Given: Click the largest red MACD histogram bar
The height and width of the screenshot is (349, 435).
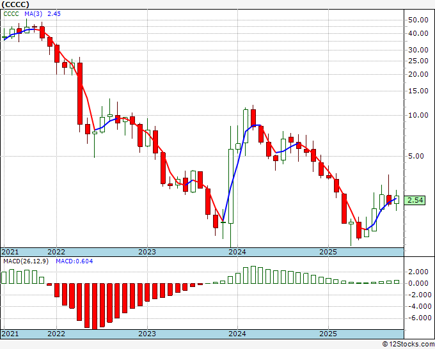Looking at the screenshot, I should 95,306.
